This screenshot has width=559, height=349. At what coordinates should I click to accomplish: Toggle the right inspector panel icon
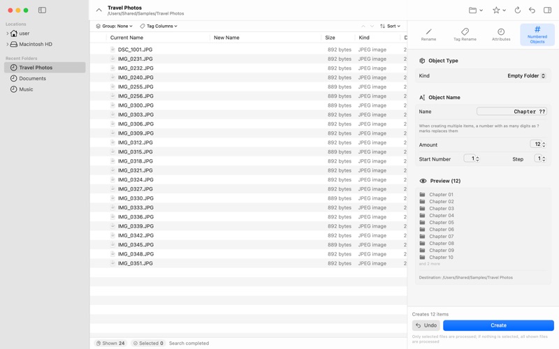547,10
